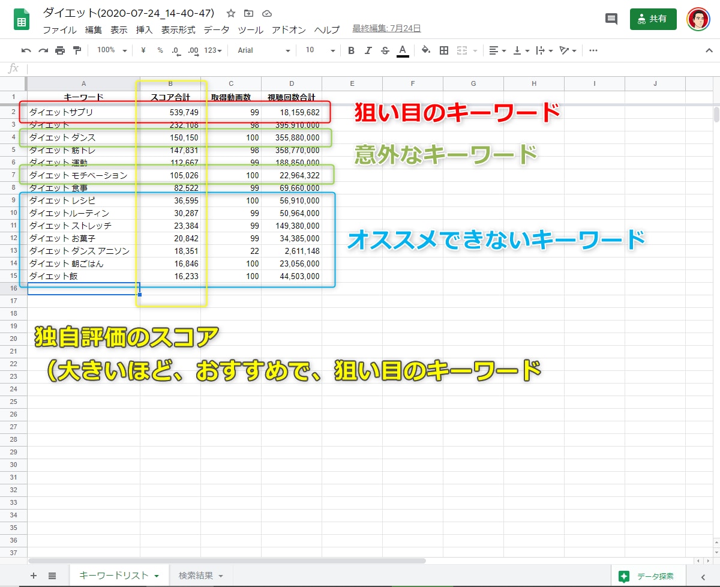Toggle strikethrough formatting
720x587 pixels.
[x=385, y=50]
